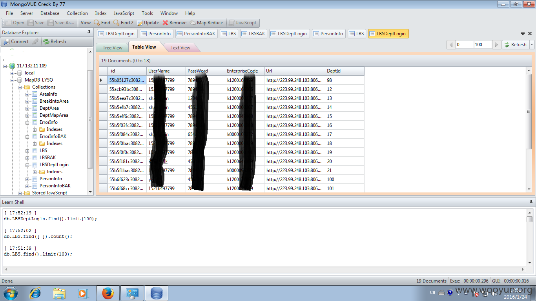The width and height of the screenshot is (536, 301).
Task: Expand the AreaInfo collection
Action: pyautogui.click(x=27, y=94)
